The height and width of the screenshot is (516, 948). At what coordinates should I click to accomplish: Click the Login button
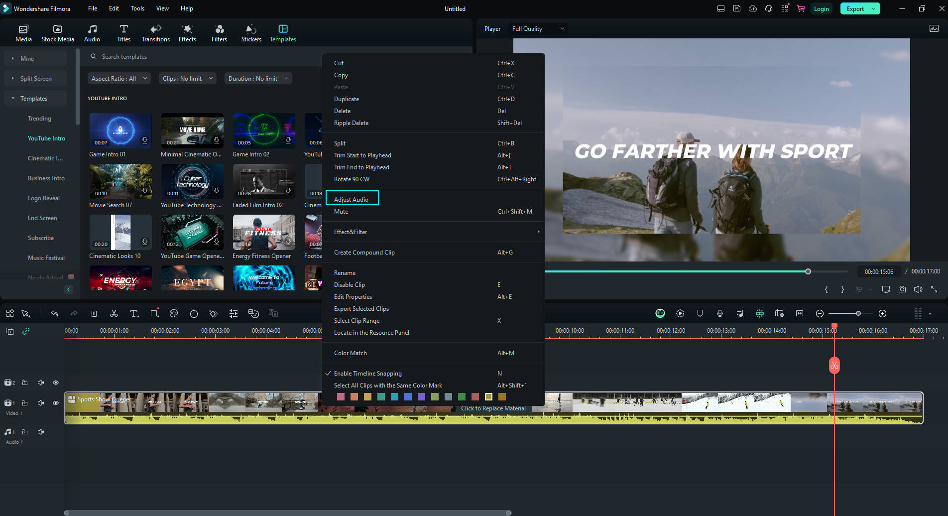(x=821, y=8)
